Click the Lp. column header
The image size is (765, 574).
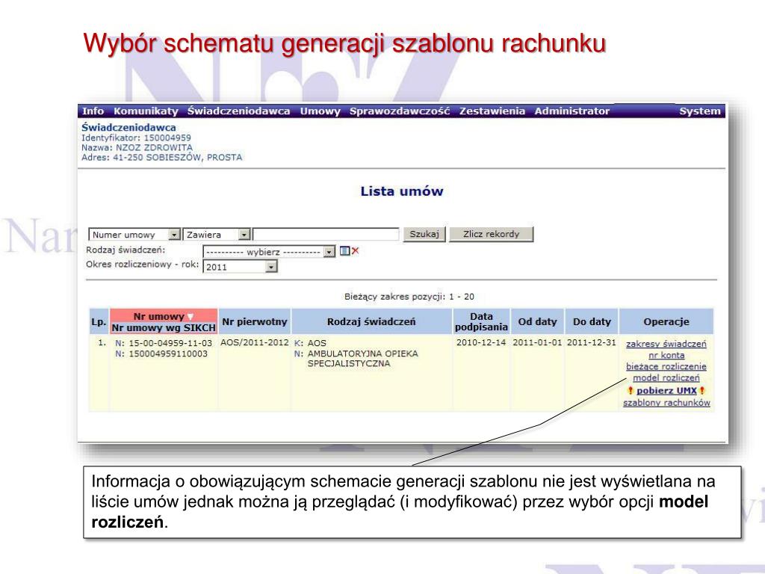(99, 321)
